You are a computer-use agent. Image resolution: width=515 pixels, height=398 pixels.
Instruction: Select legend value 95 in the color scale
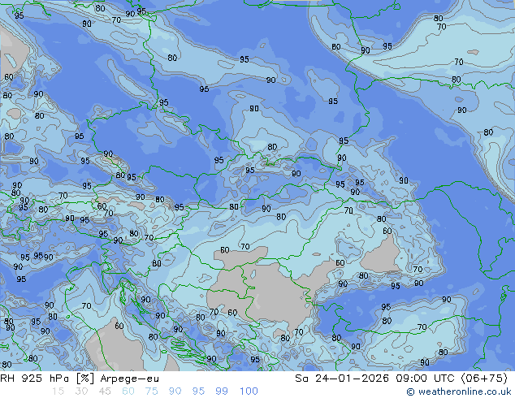198,392
